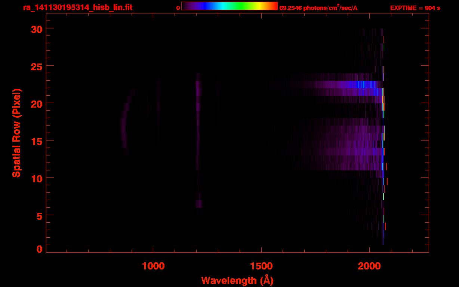This screenshot has height=287, width=459.
Task: Click the color bar minimum value 0
Action: (x=178, y=8)
